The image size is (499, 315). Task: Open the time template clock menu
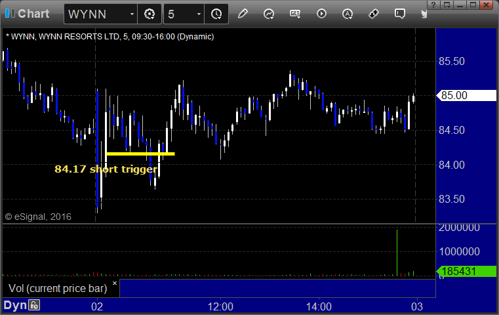pyautogui.click(x=216, y=14)
